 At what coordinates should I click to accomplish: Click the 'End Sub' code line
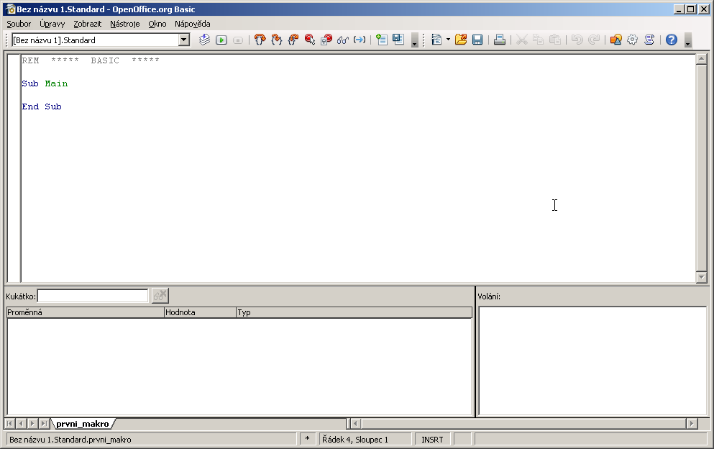click(42, 106)
